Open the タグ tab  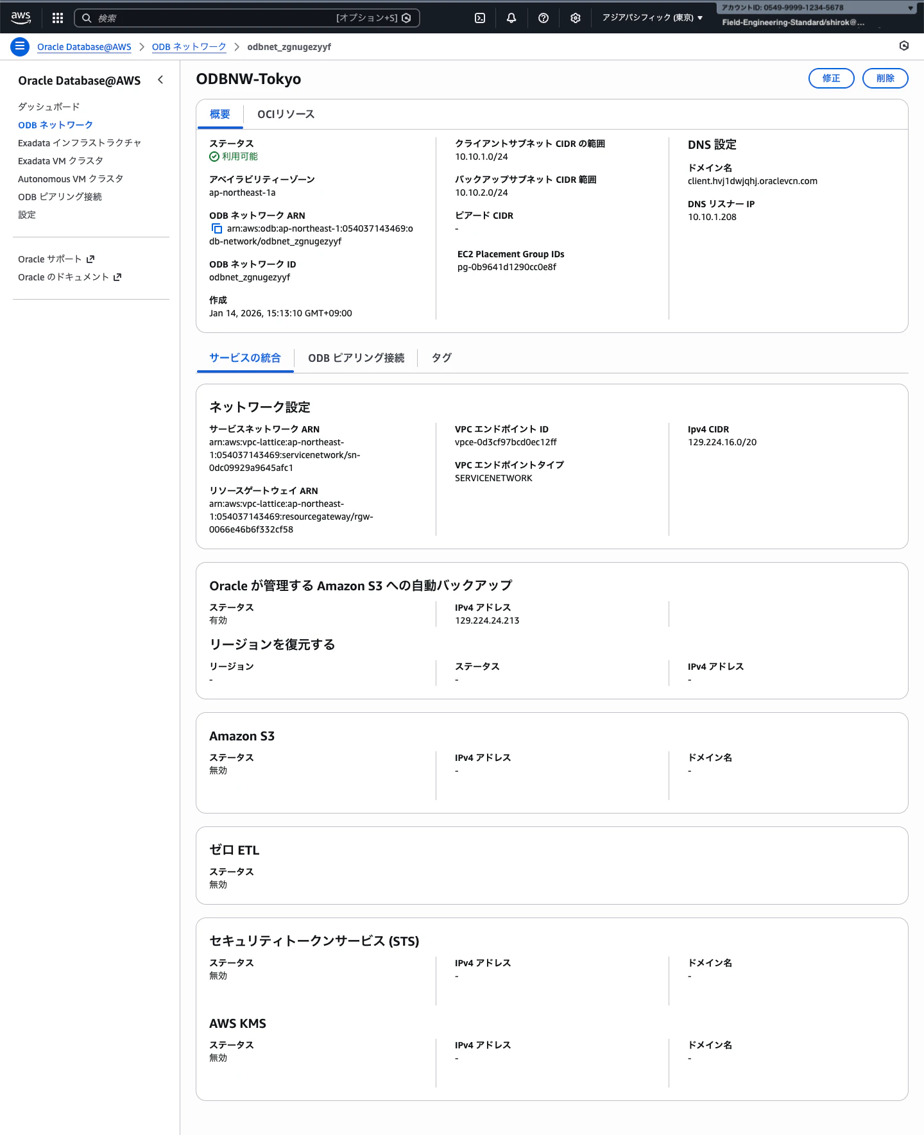(x=441, y=358)
